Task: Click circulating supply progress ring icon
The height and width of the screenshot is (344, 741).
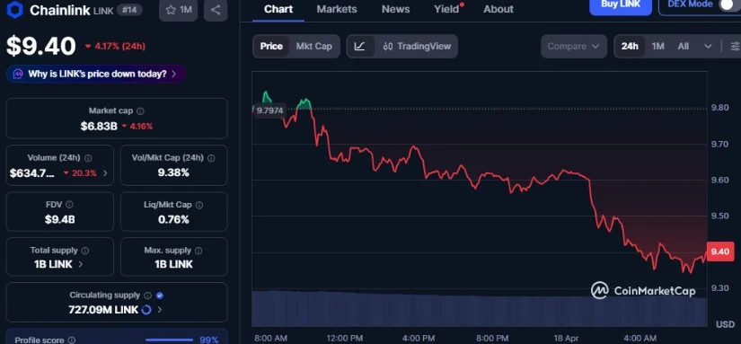Action: (146, 310)
